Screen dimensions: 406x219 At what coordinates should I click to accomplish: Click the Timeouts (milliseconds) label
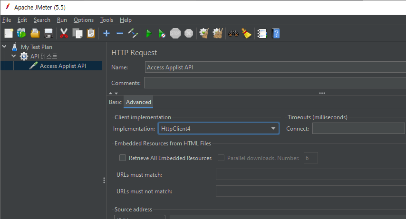click(318, 117)
